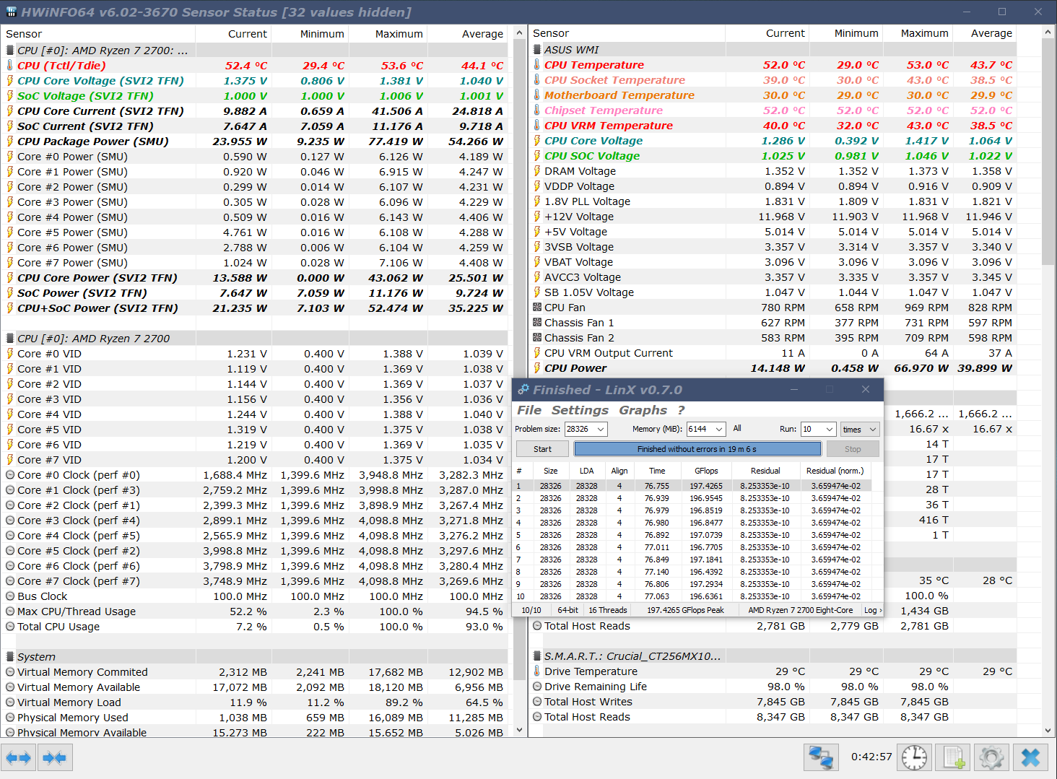
Task: Click the expand columns arrows button
Action: pyautogui.click(x=18, y=757)
